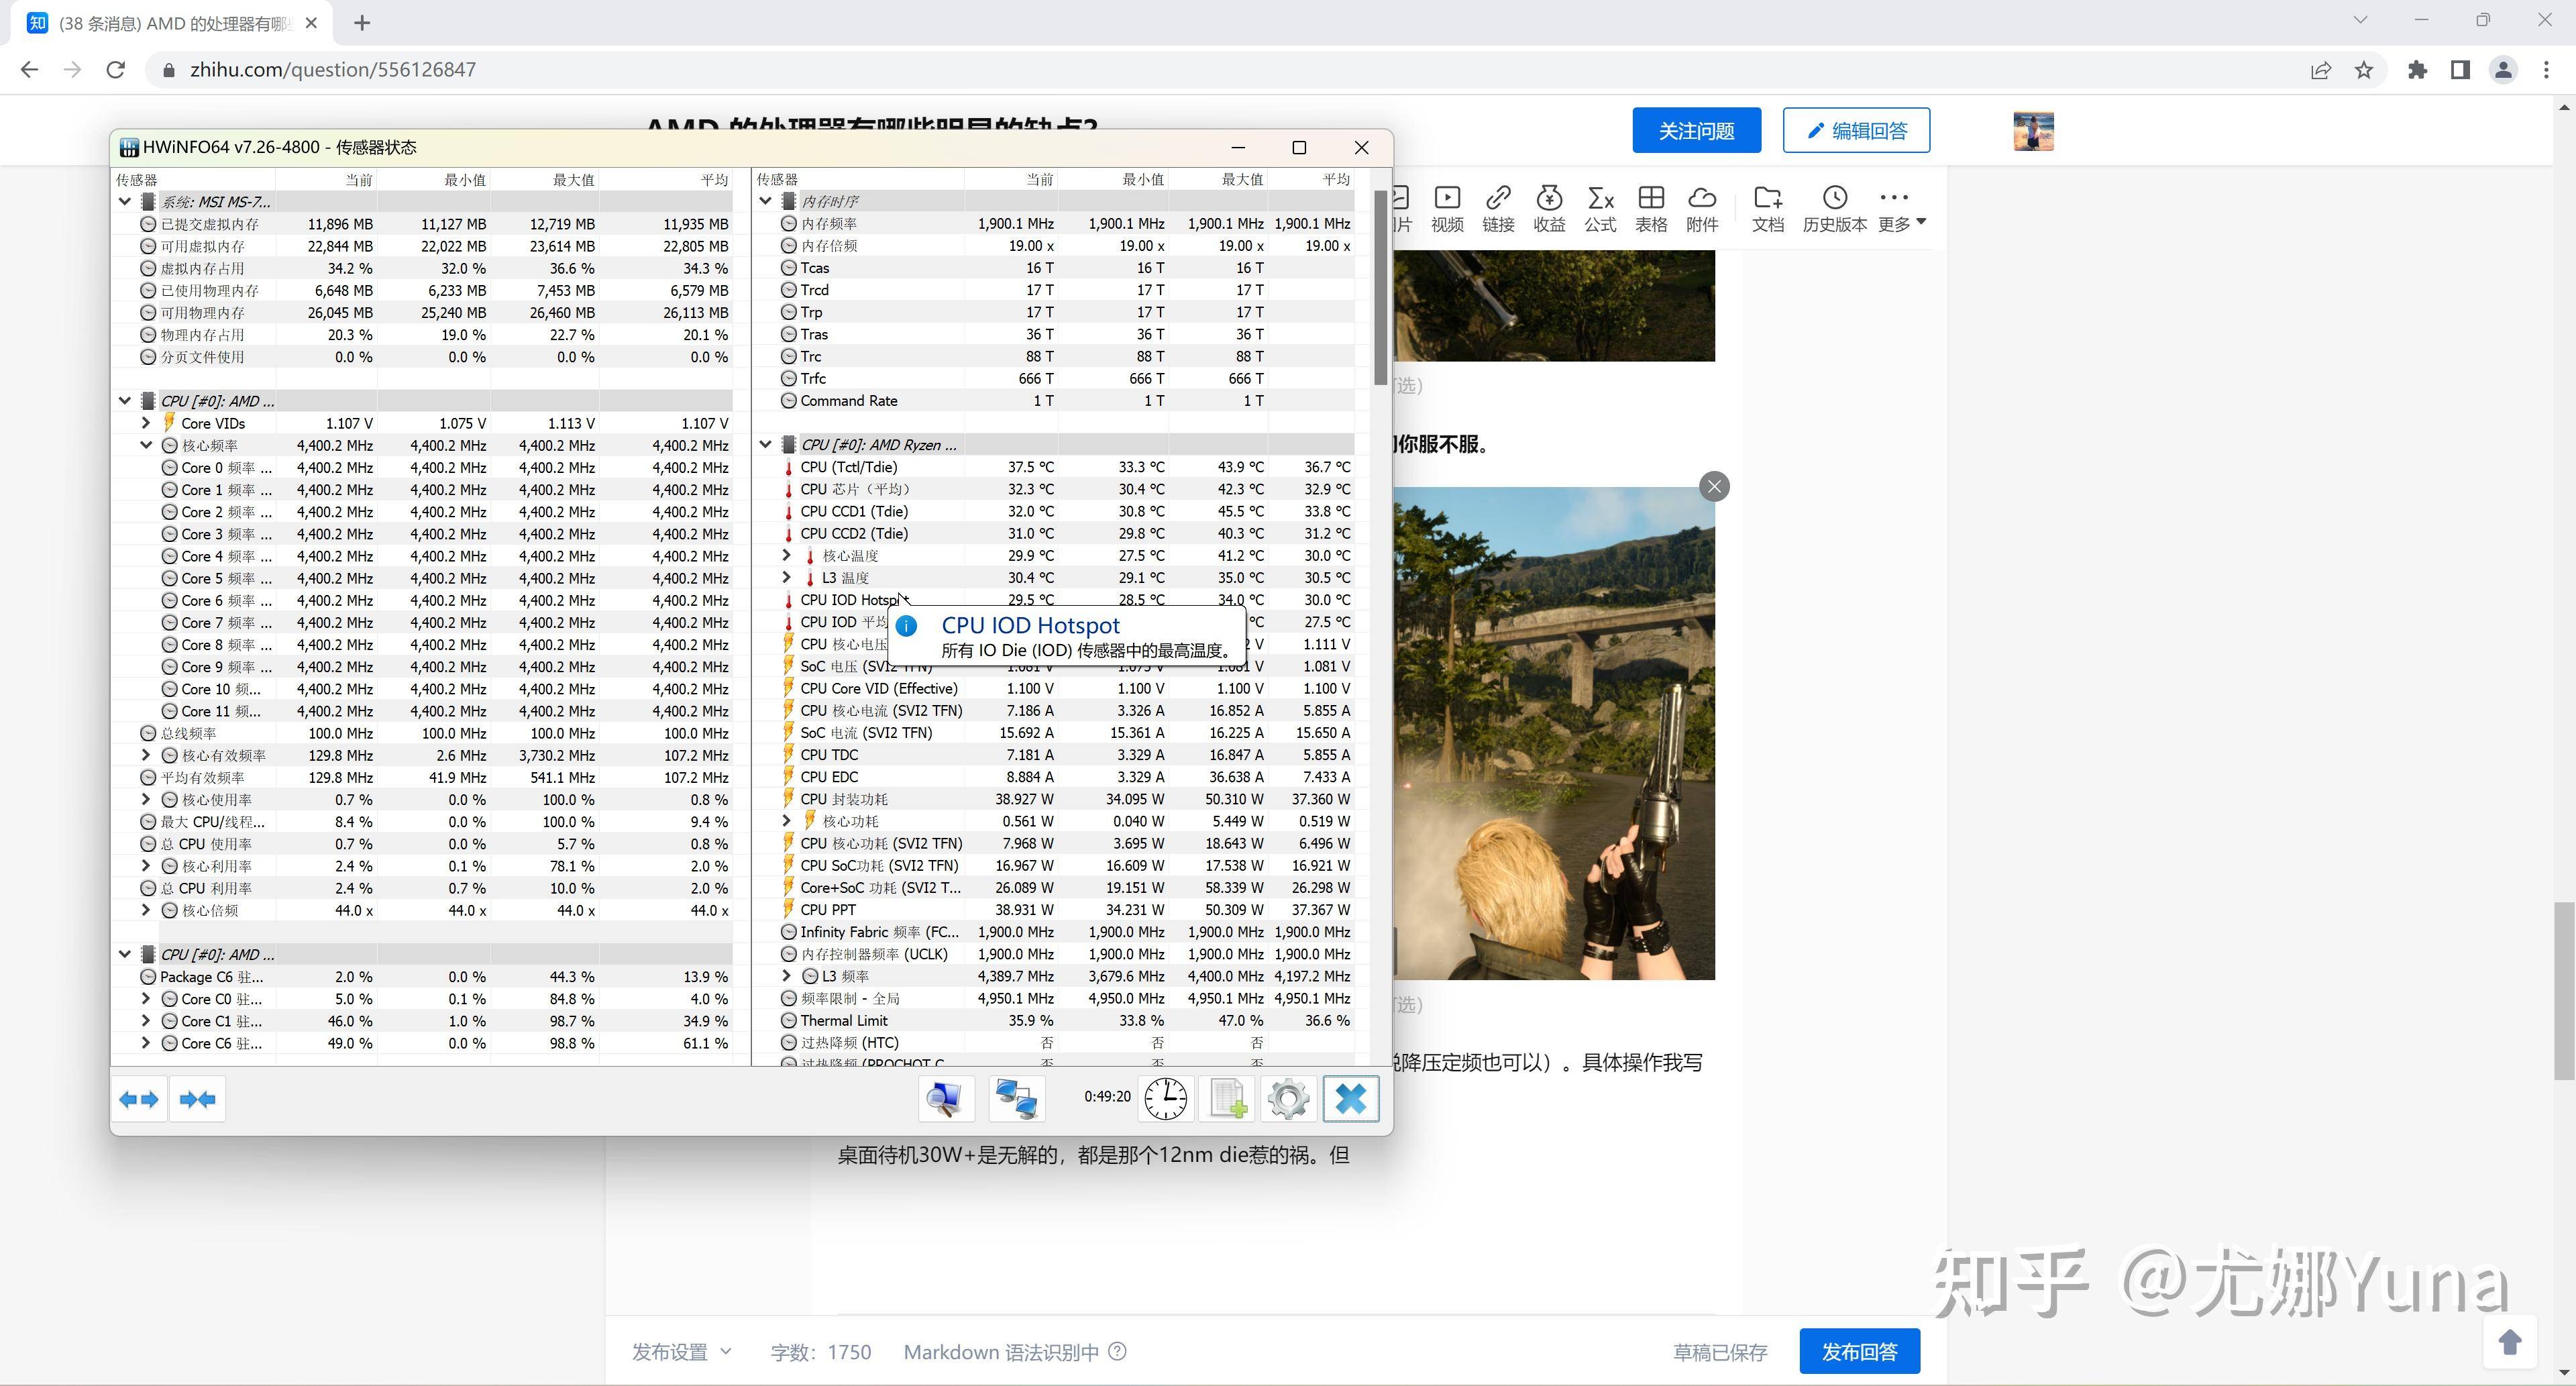
Task: Click the embedded game screenshot in the answer
Action: 1554,733
